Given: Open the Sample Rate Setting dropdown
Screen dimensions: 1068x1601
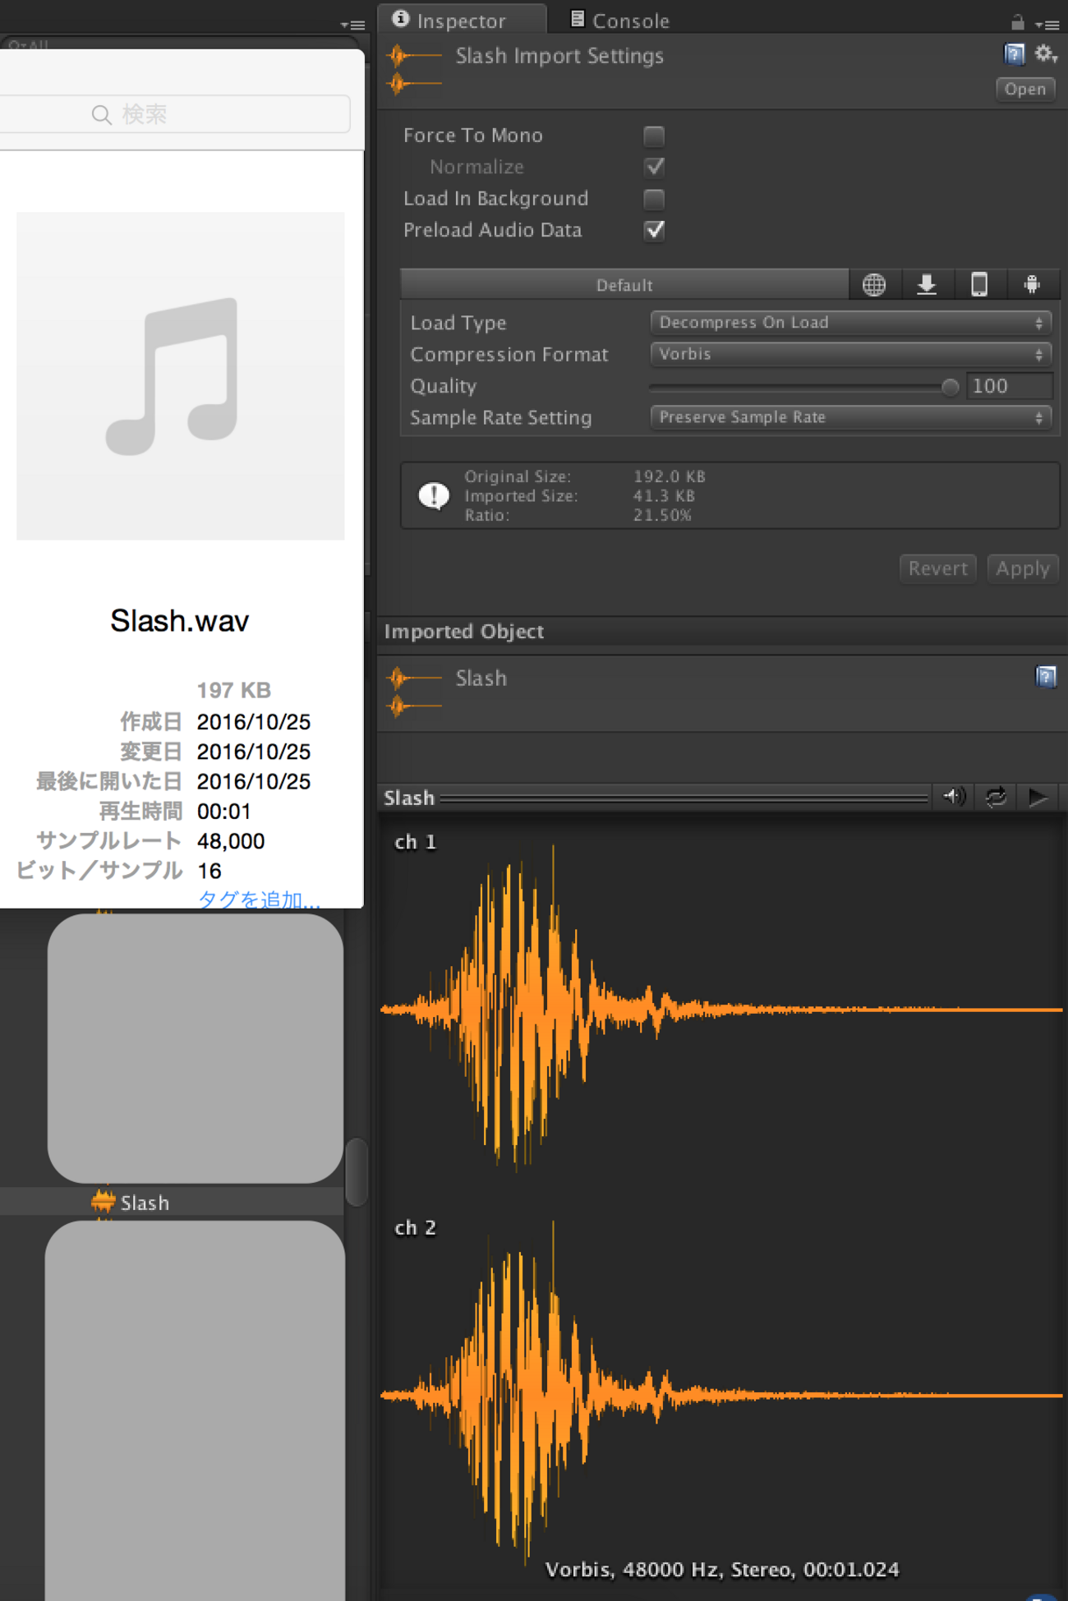Looking at the screenshot, I should [x=849, y=417].
